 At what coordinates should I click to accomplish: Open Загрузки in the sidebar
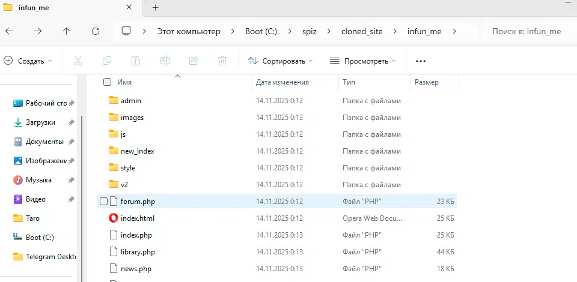tap(40, 122)
